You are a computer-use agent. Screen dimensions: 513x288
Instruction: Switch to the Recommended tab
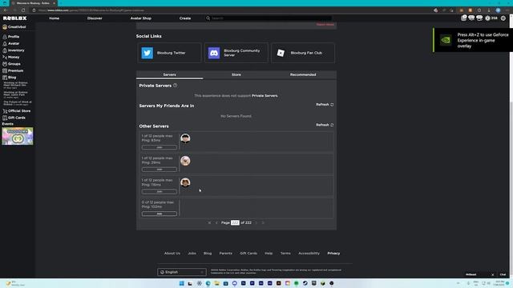303,74
